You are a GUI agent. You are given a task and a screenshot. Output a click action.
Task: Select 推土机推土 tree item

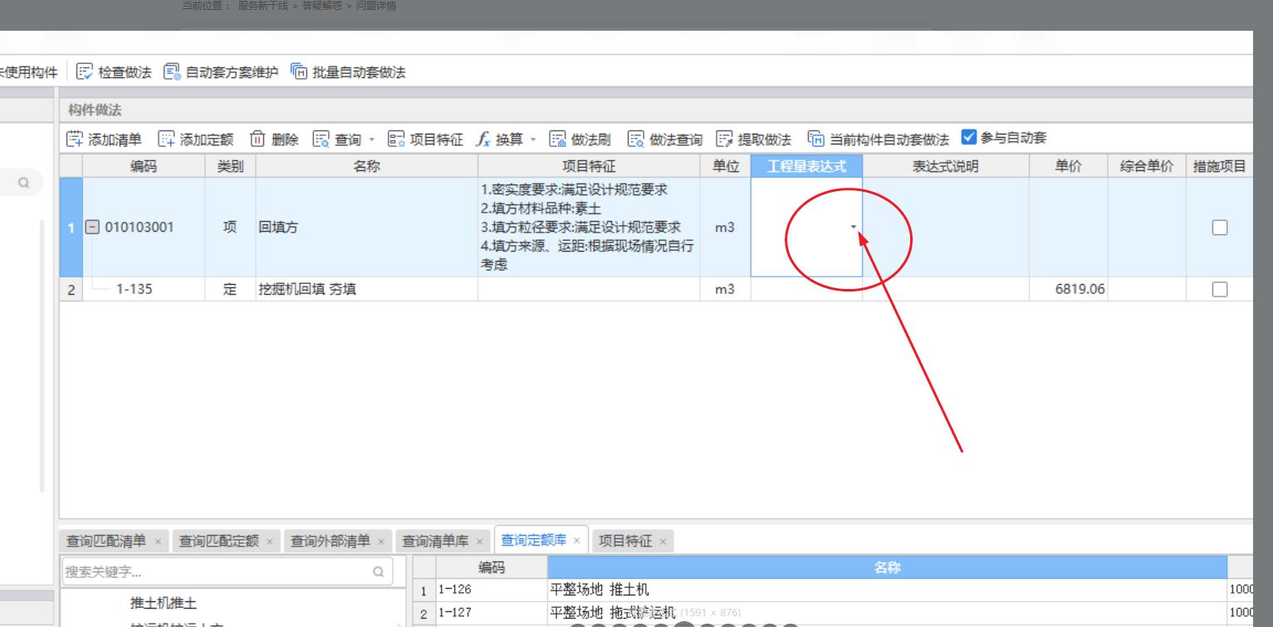click(164, 602)
